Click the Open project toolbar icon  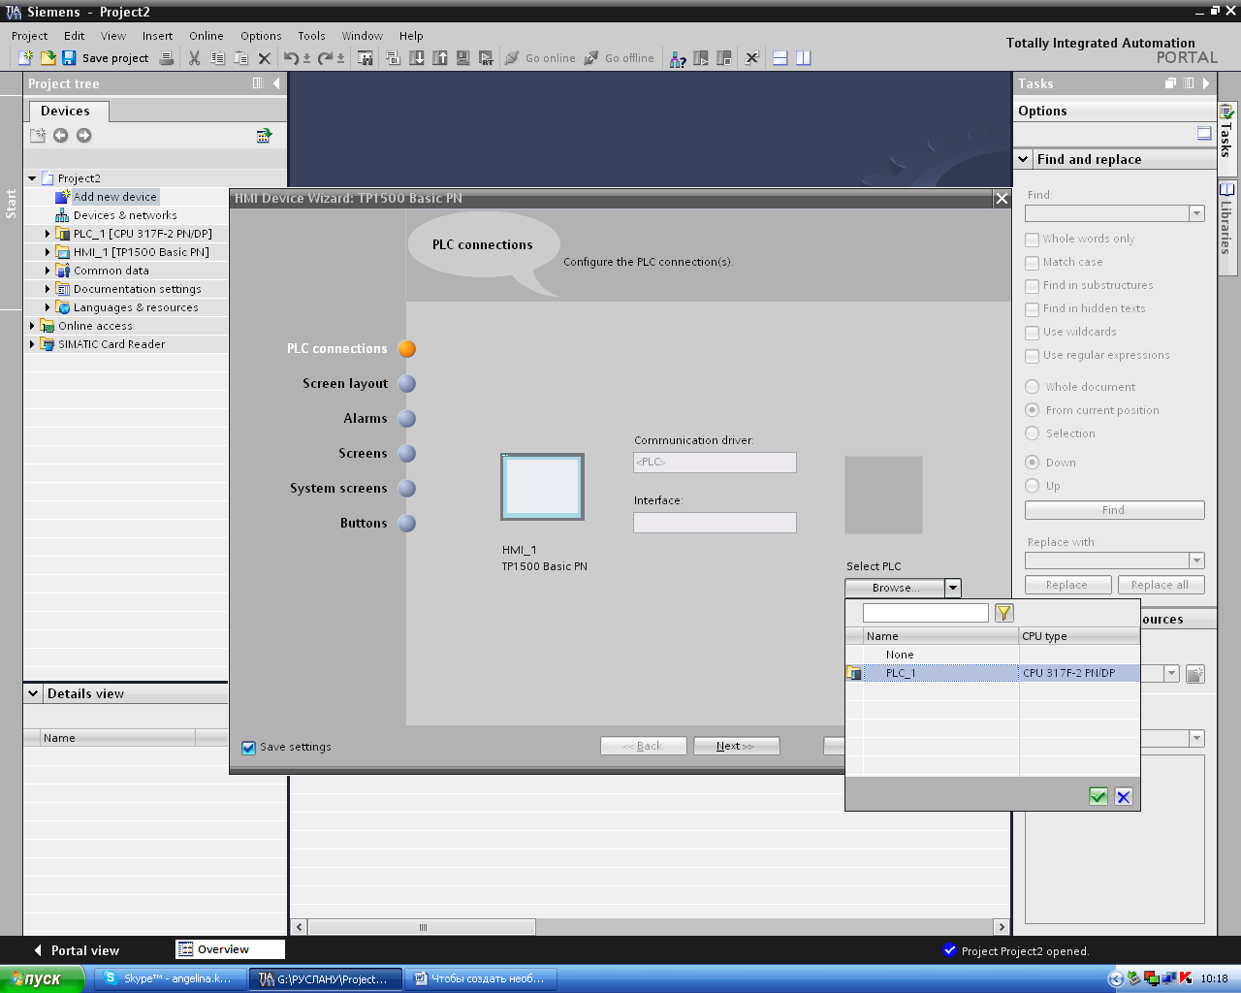click(x=48, y=58)
